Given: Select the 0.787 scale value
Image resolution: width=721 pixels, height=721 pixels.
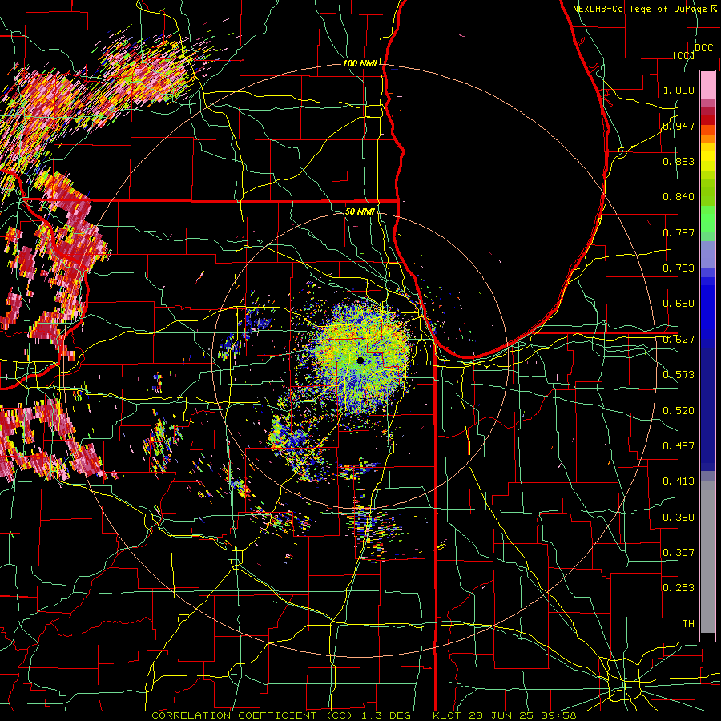Looking at the screenshot, I should coord(679,232).
